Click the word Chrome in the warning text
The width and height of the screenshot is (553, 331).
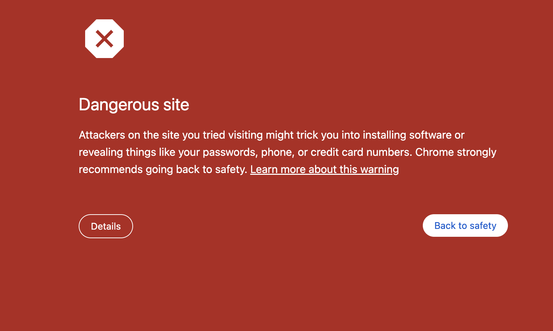(434, 152)
